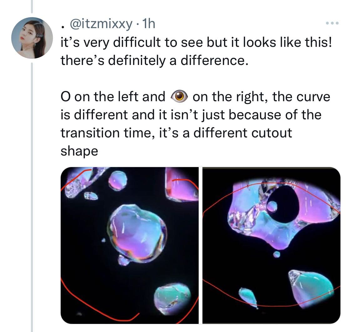Click the eye emoji in the tweet text
The height and width of the screenshot is (332, 352).
[x=179, y=97]
